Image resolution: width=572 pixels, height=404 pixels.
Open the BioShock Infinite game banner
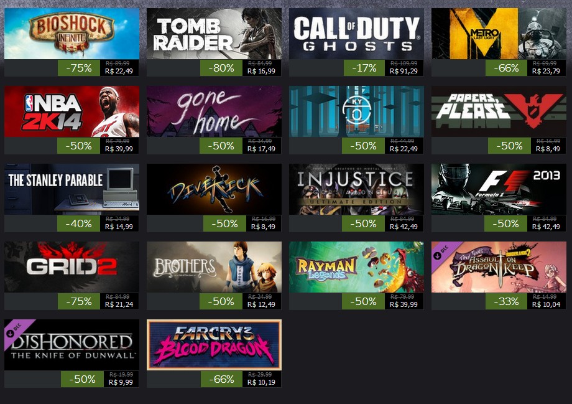pyautogui.click(x=72, y=34)
